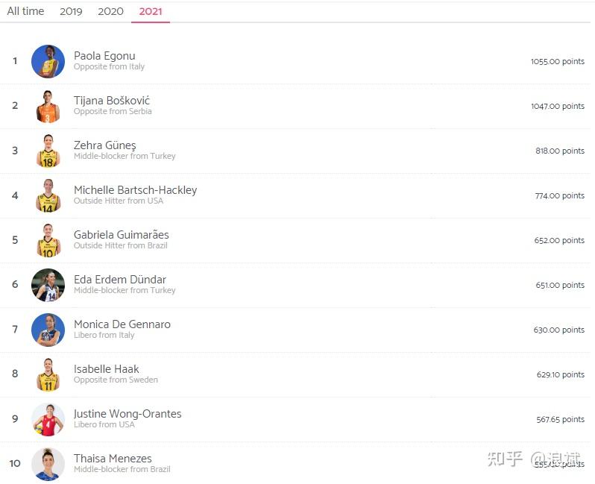Open Justine Wong-Orantes's avatar image
This screenshot has height=484, width=595.
pos(48,419)
